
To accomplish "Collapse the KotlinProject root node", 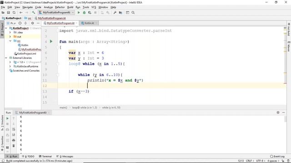I will (x=6, y=28).
